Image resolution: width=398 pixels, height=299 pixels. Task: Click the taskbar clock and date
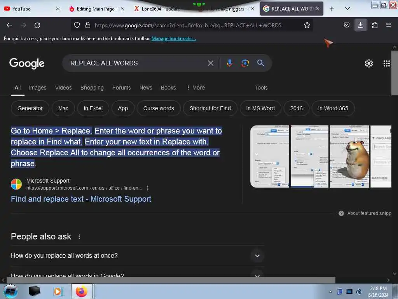[378, 292]
